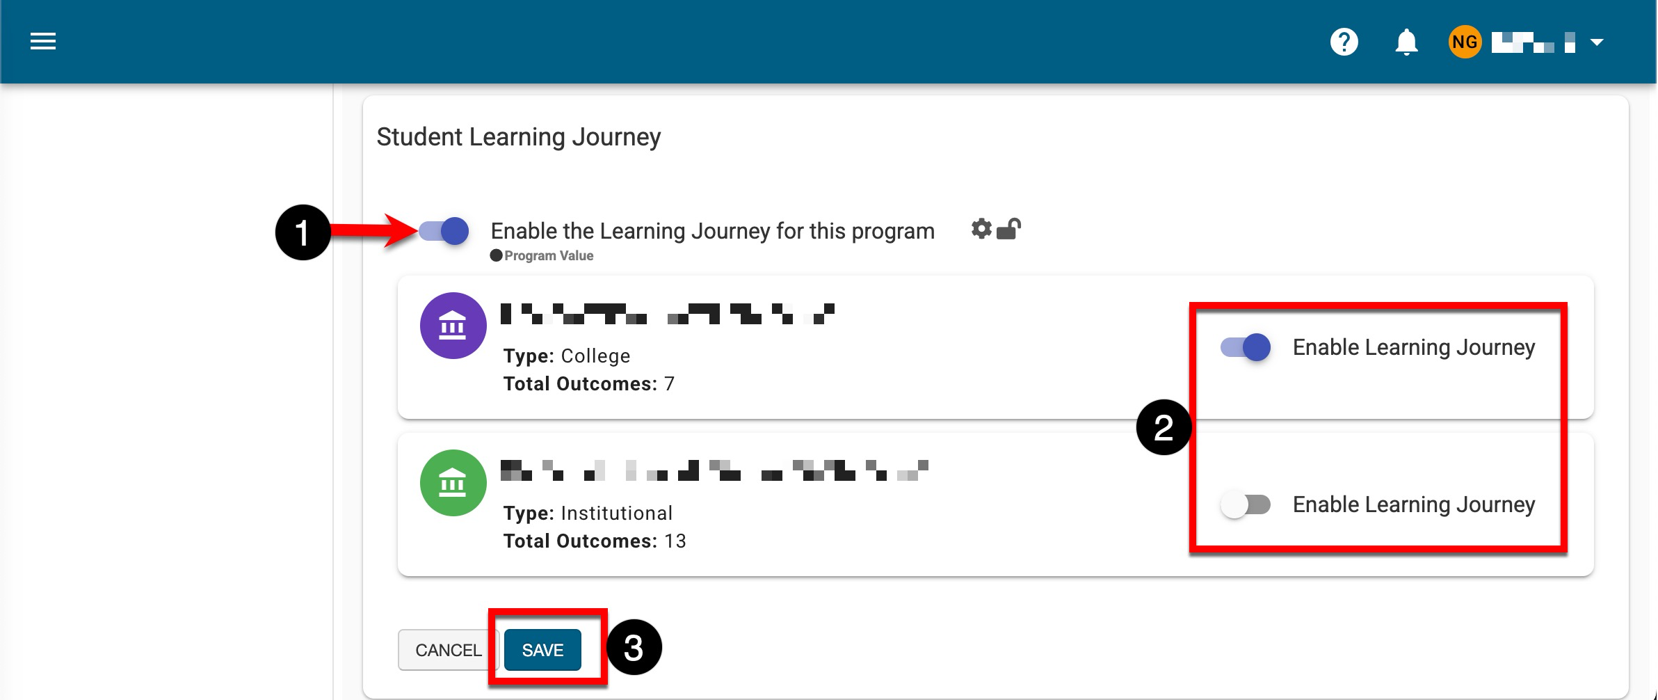Click the Total Outcomes: 13 text
1658x700 pixels.
(595, 541)
